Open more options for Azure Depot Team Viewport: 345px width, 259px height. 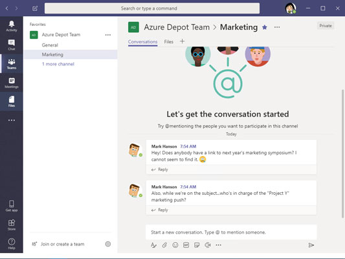click(x=108, y=35)
